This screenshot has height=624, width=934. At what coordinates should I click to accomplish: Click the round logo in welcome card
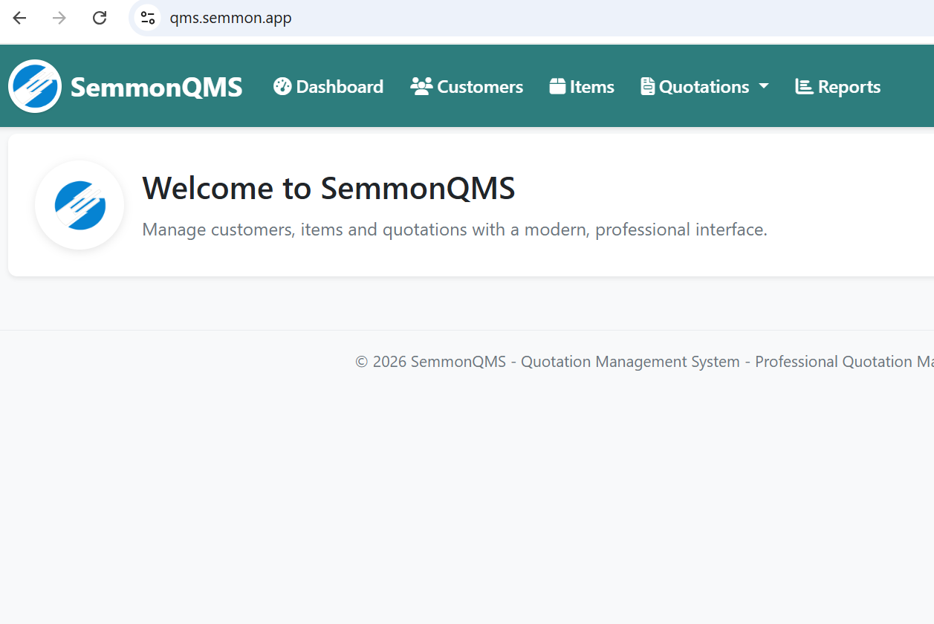(80, 205)
